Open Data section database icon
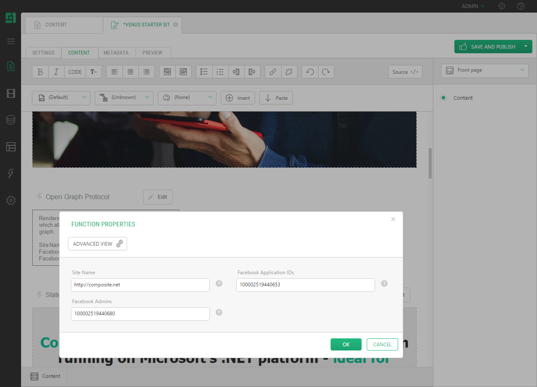The height and width of the screenshot is (387, 537). pos(11,120)
